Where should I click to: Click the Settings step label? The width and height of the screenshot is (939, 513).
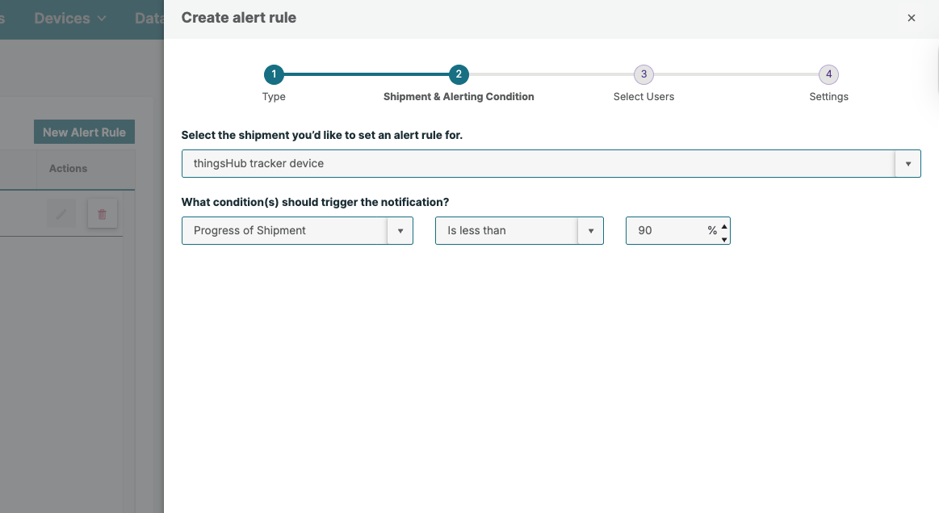(x=828, y=96)
